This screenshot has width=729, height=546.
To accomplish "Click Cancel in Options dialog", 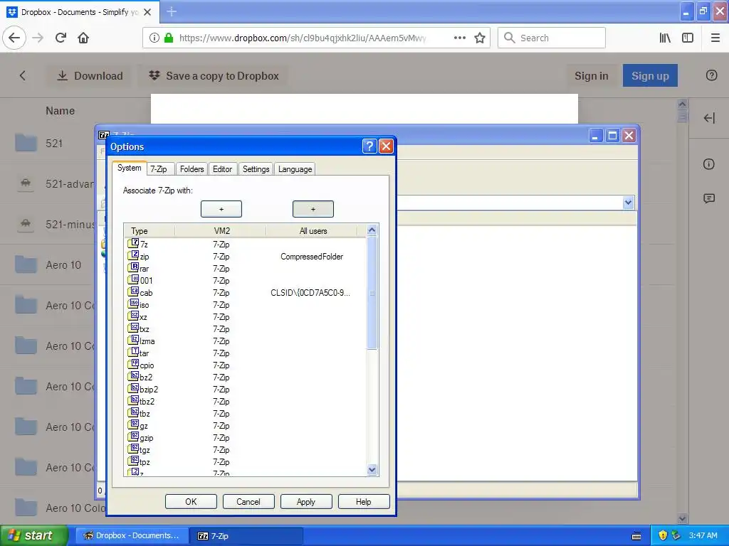I will coord(248,501).
